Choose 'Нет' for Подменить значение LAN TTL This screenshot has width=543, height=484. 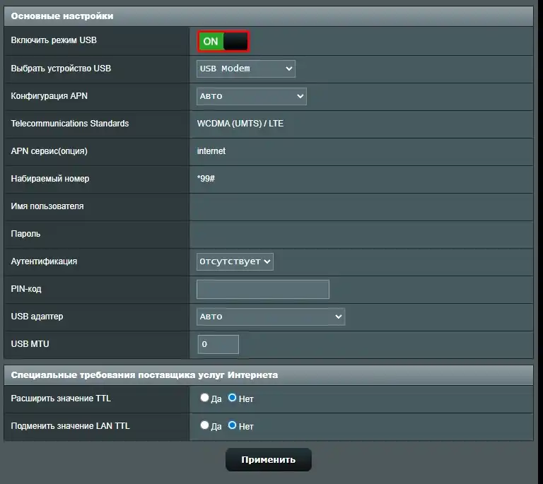232,425
